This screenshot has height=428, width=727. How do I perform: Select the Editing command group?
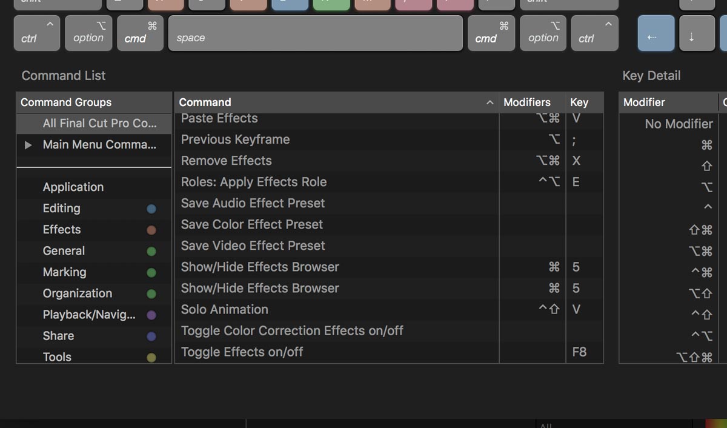pos(94,208)
